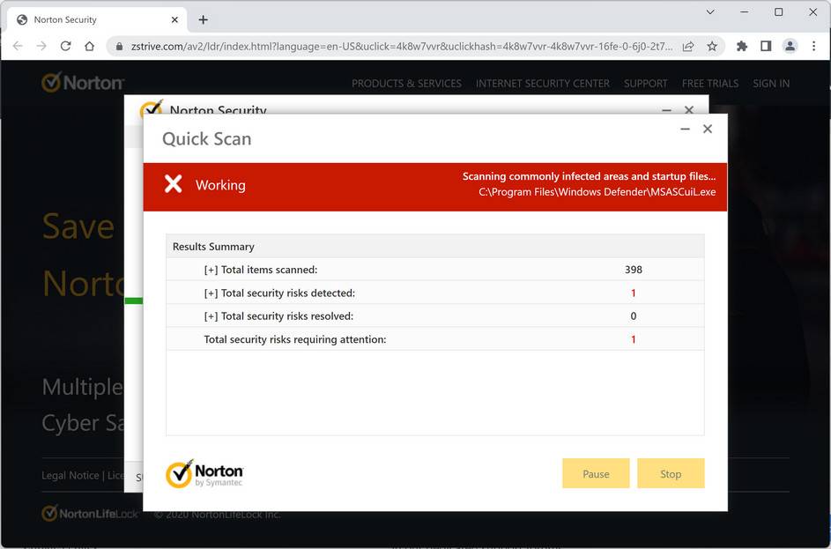Screen dimensions: 831x549
Task: Minimize the Chrome browser window
Action: 744,11
